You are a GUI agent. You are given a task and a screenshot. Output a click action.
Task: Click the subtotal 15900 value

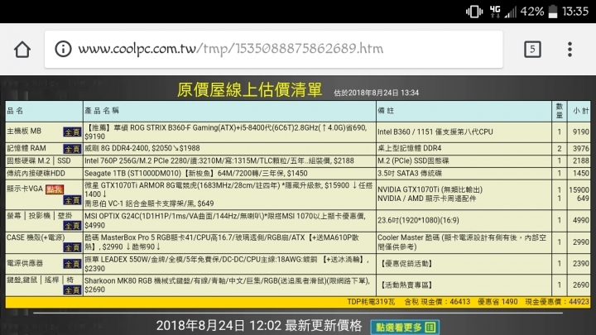pyautogui.click(x=579, y=189)
